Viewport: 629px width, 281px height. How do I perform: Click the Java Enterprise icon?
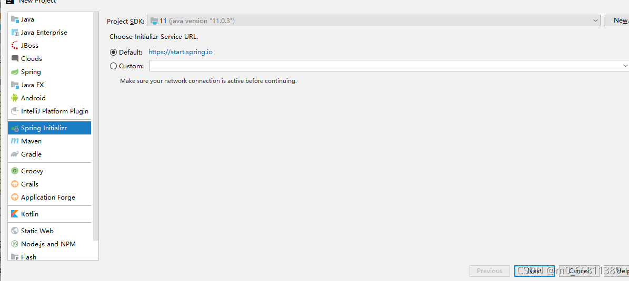pos(15,32)
